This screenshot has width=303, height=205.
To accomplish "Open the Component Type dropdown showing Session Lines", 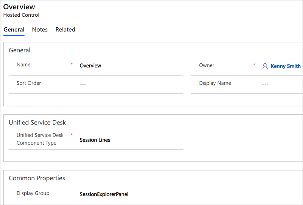I will coord(131,140).
